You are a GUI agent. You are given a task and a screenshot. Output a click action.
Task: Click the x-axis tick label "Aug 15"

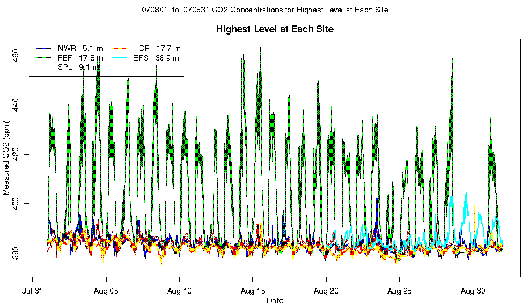click(x=252, y=291)
